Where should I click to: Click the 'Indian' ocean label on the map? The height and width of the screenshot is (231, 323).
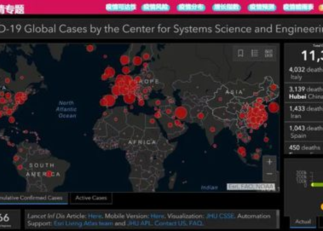click(209, 188)
